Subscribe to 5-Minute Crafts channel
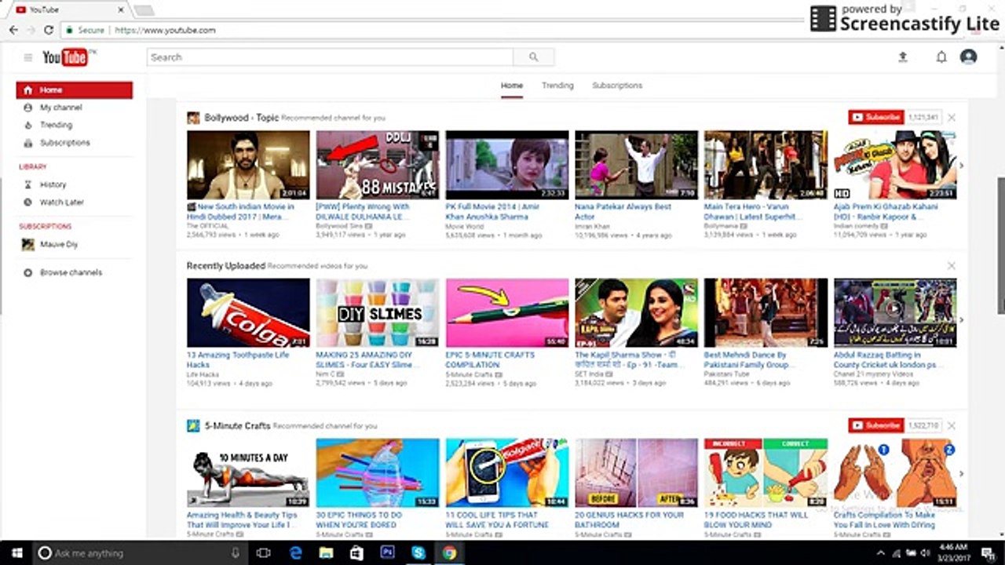 point(876,426)
